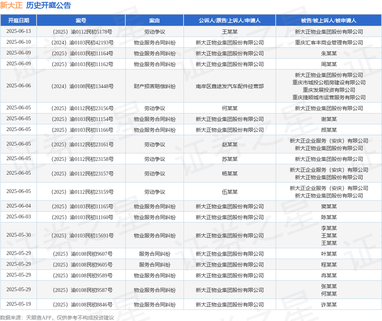This screenshot has height=321, width=382.
Task: Click defendant 颜某某
Action: coord(329,130)
